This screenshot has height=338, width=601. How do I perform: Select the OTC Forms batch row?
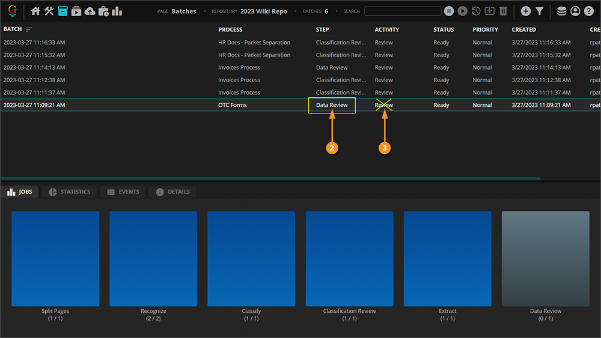pyautogui.click(x=232, y=105)
